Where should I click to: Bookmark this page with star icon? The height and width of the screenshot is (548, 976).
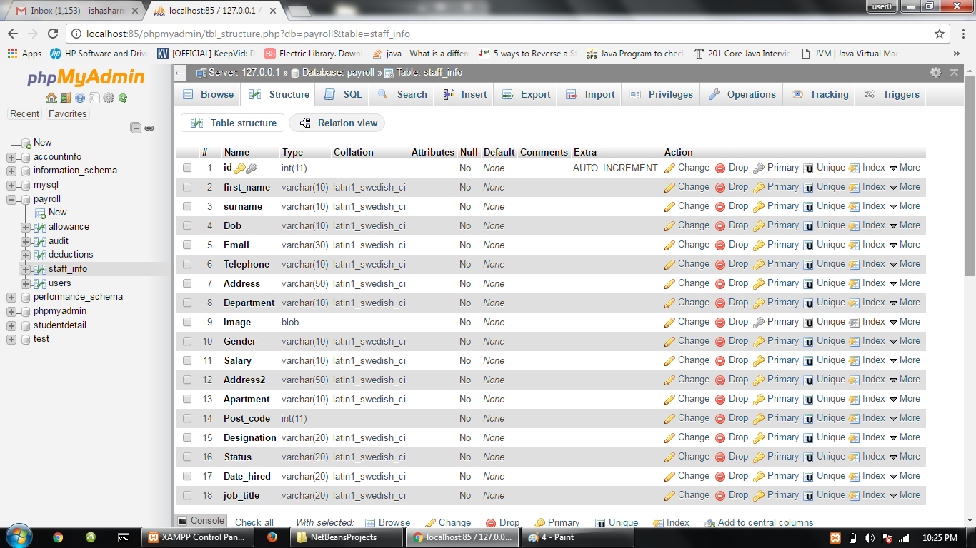click(x=940, y=34)
